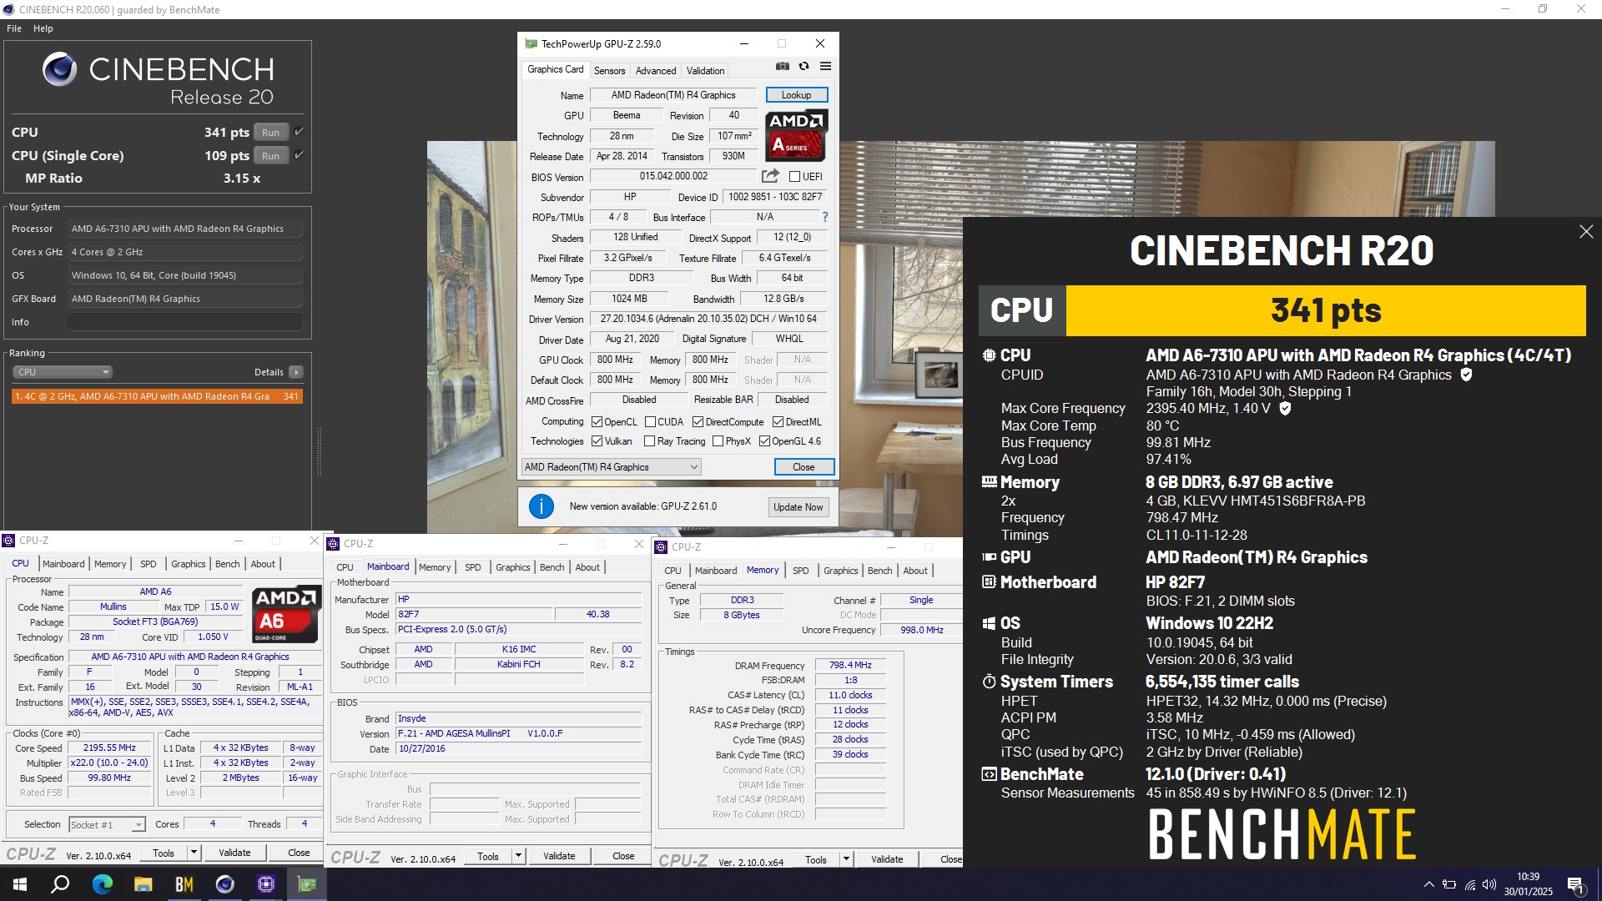This screenshot has height=901, width=1602.
Task: Open File Explorer from taskbar
Action: [x=143, y=884]
